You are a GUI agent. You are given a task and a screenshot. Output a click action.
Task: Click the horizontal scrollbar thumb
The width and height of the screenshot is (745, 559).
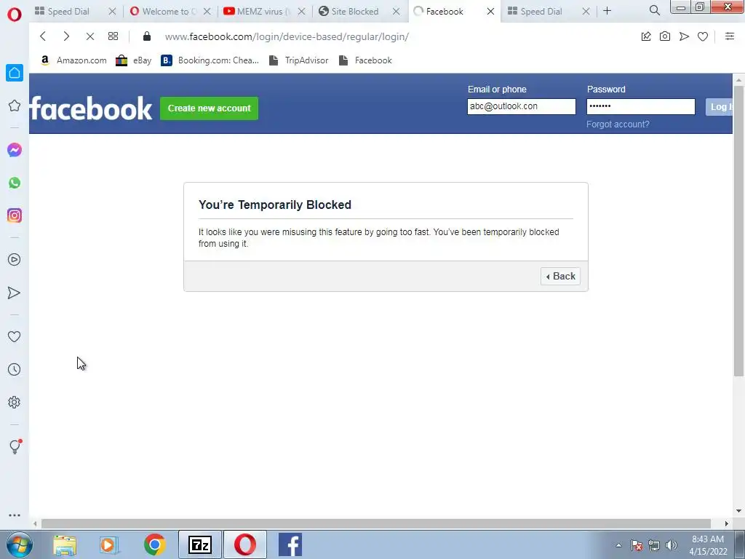pyautogui.click(x=376, y=523)
